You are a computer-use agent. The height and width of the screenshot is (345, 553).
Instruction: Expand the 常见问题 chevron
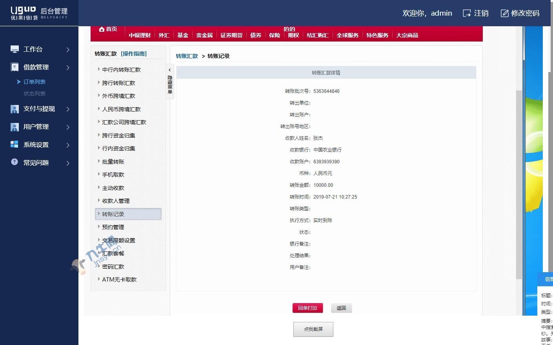(68, 163)
